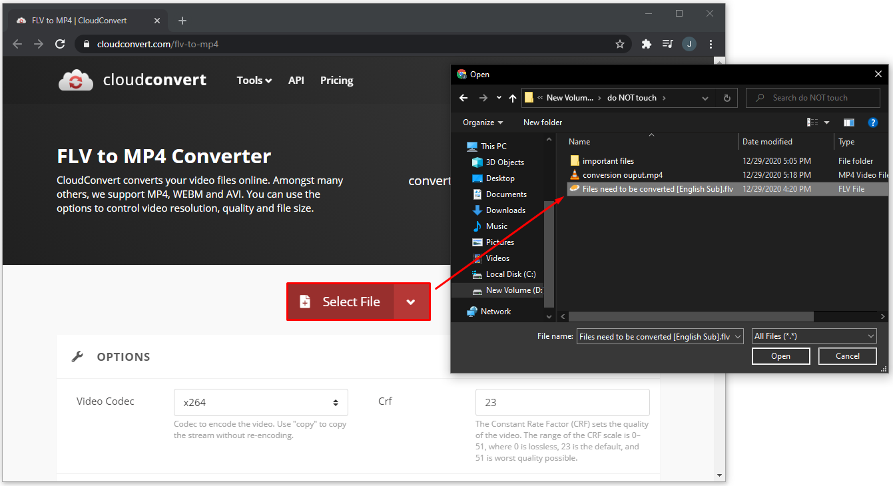
Task: Open the Tools menu on CloudConvert
Action: point(254,81)
